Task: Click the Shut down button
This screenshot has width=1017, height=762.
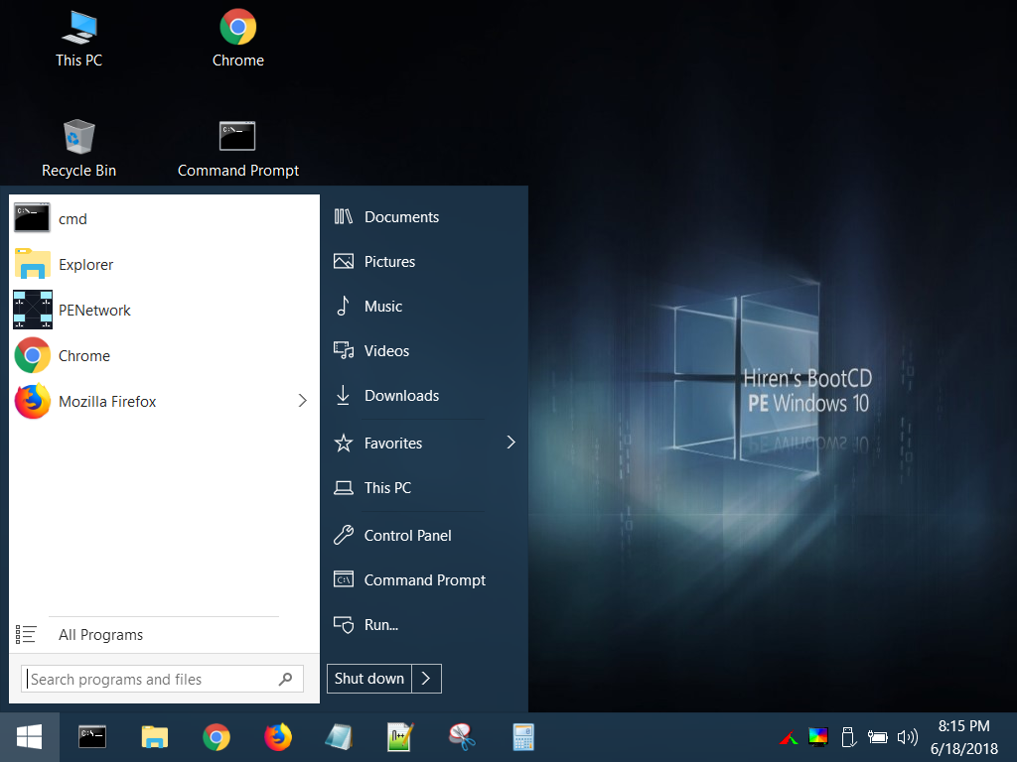Action: pyautogui.click(x=369, y=679)
